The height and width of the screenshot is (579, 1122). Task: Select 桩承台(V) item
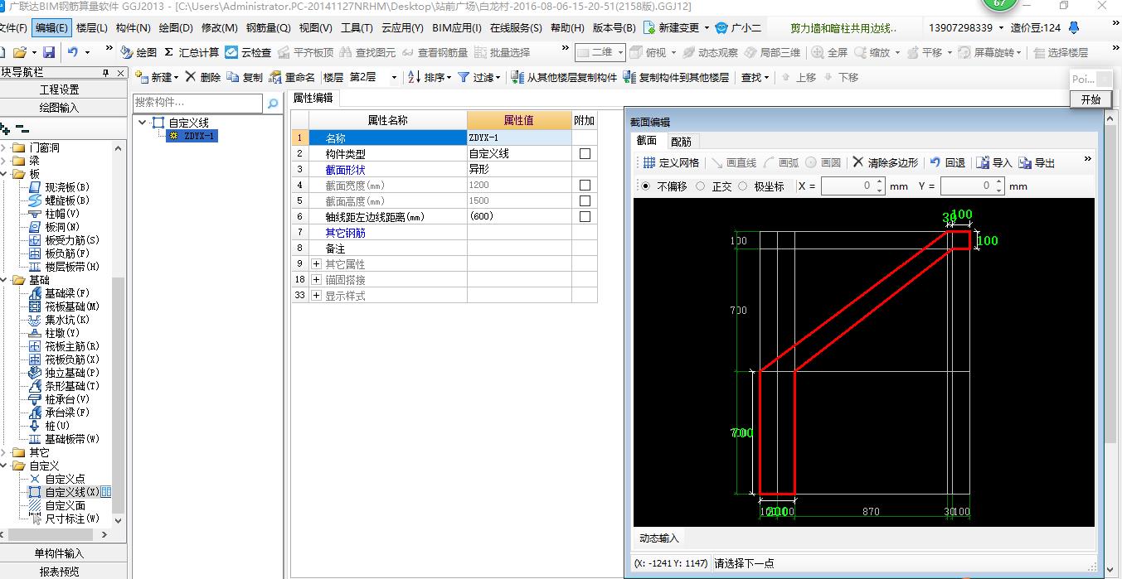click(66, 399)
